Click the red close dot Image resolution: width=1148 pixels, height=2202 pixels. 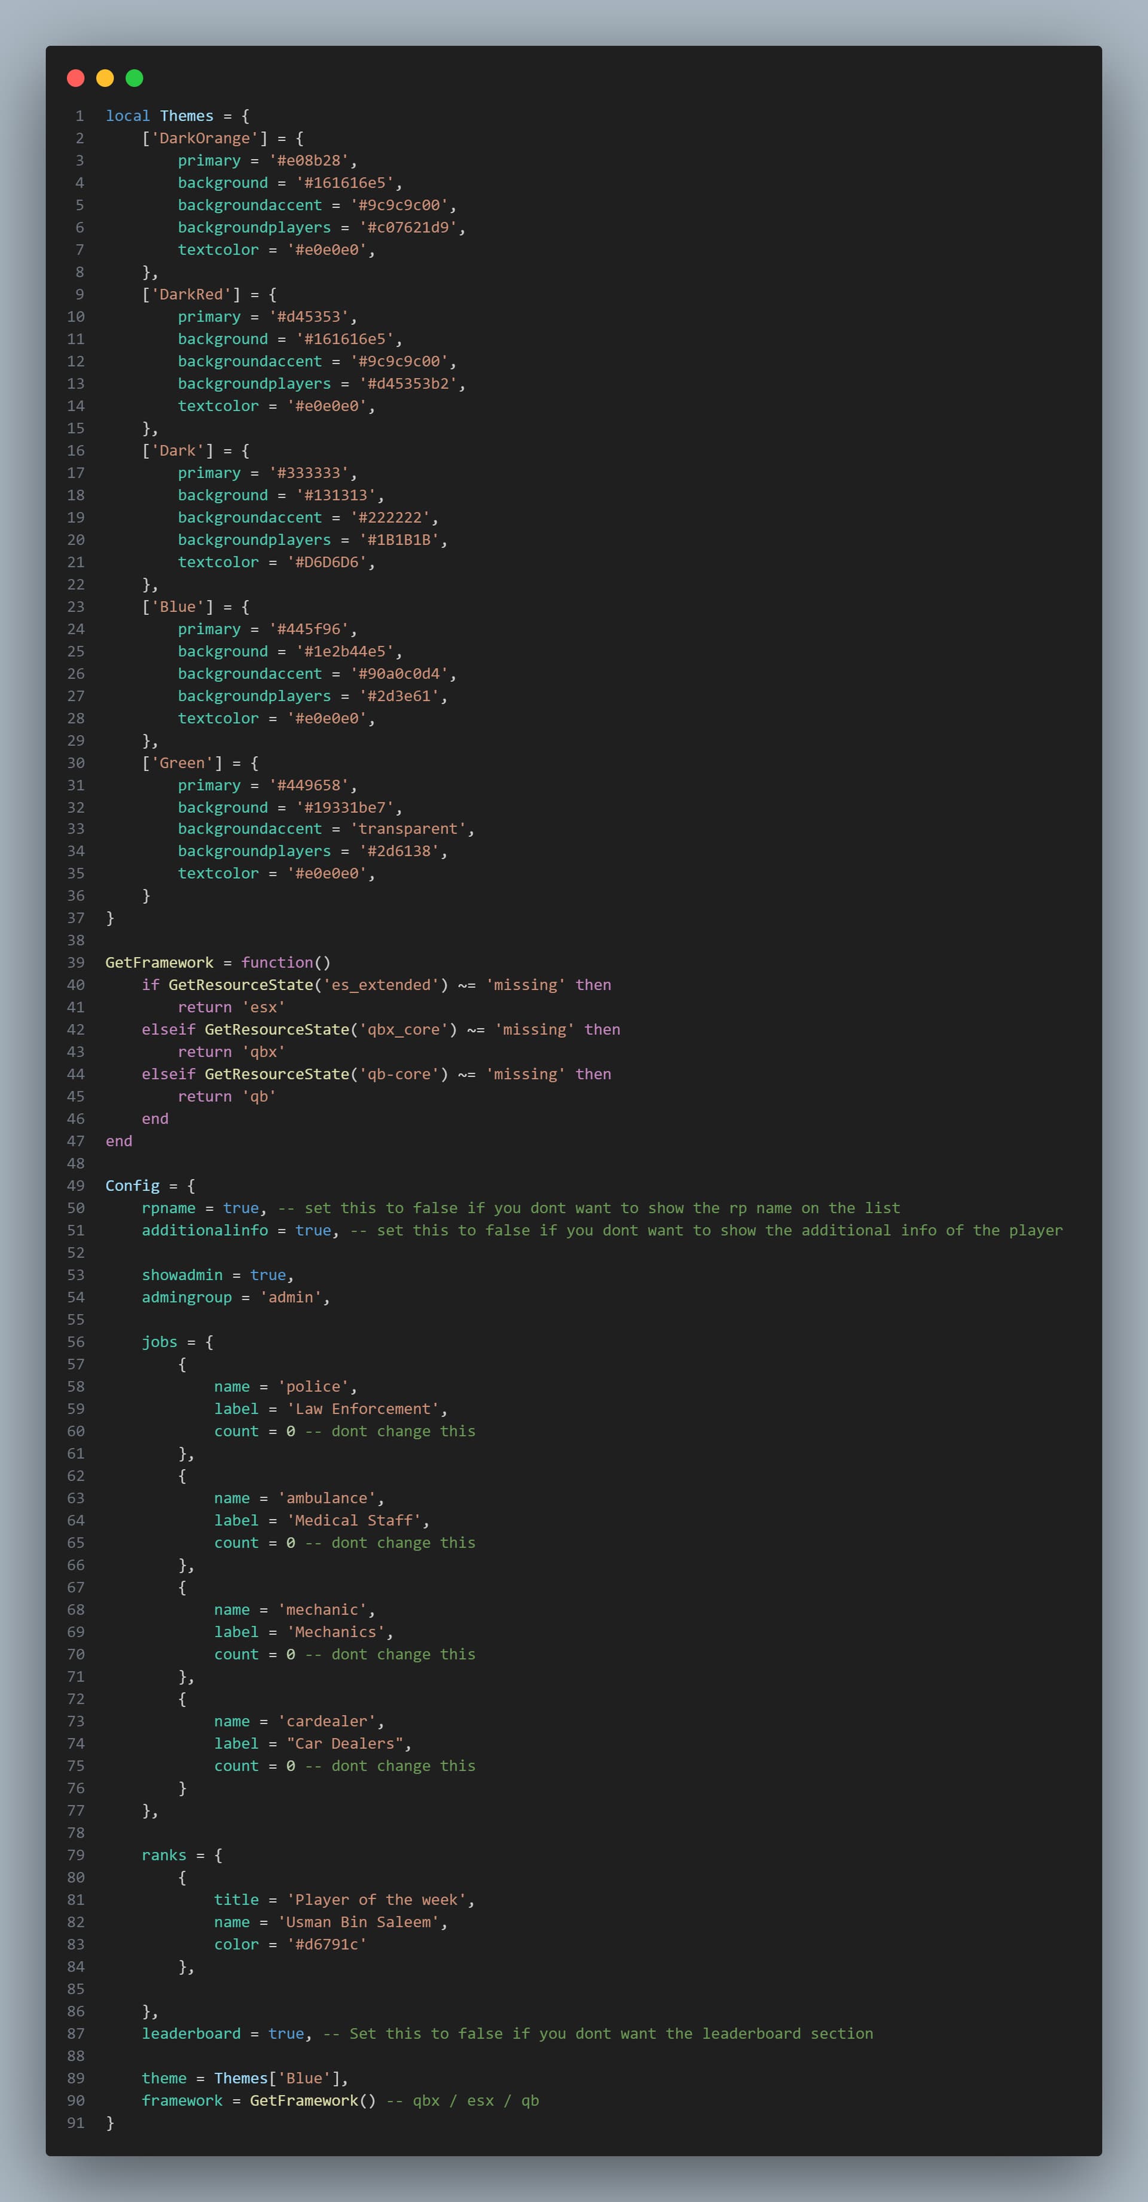[x=75, y=78]
